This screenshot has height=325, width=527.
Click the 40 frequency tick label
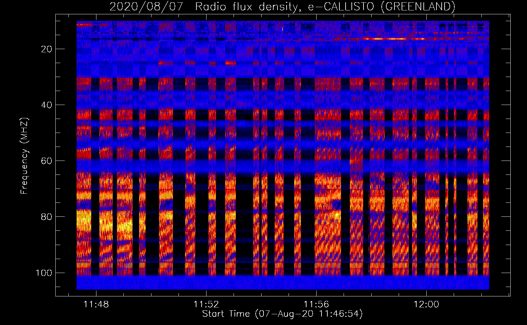pos(47,105)
